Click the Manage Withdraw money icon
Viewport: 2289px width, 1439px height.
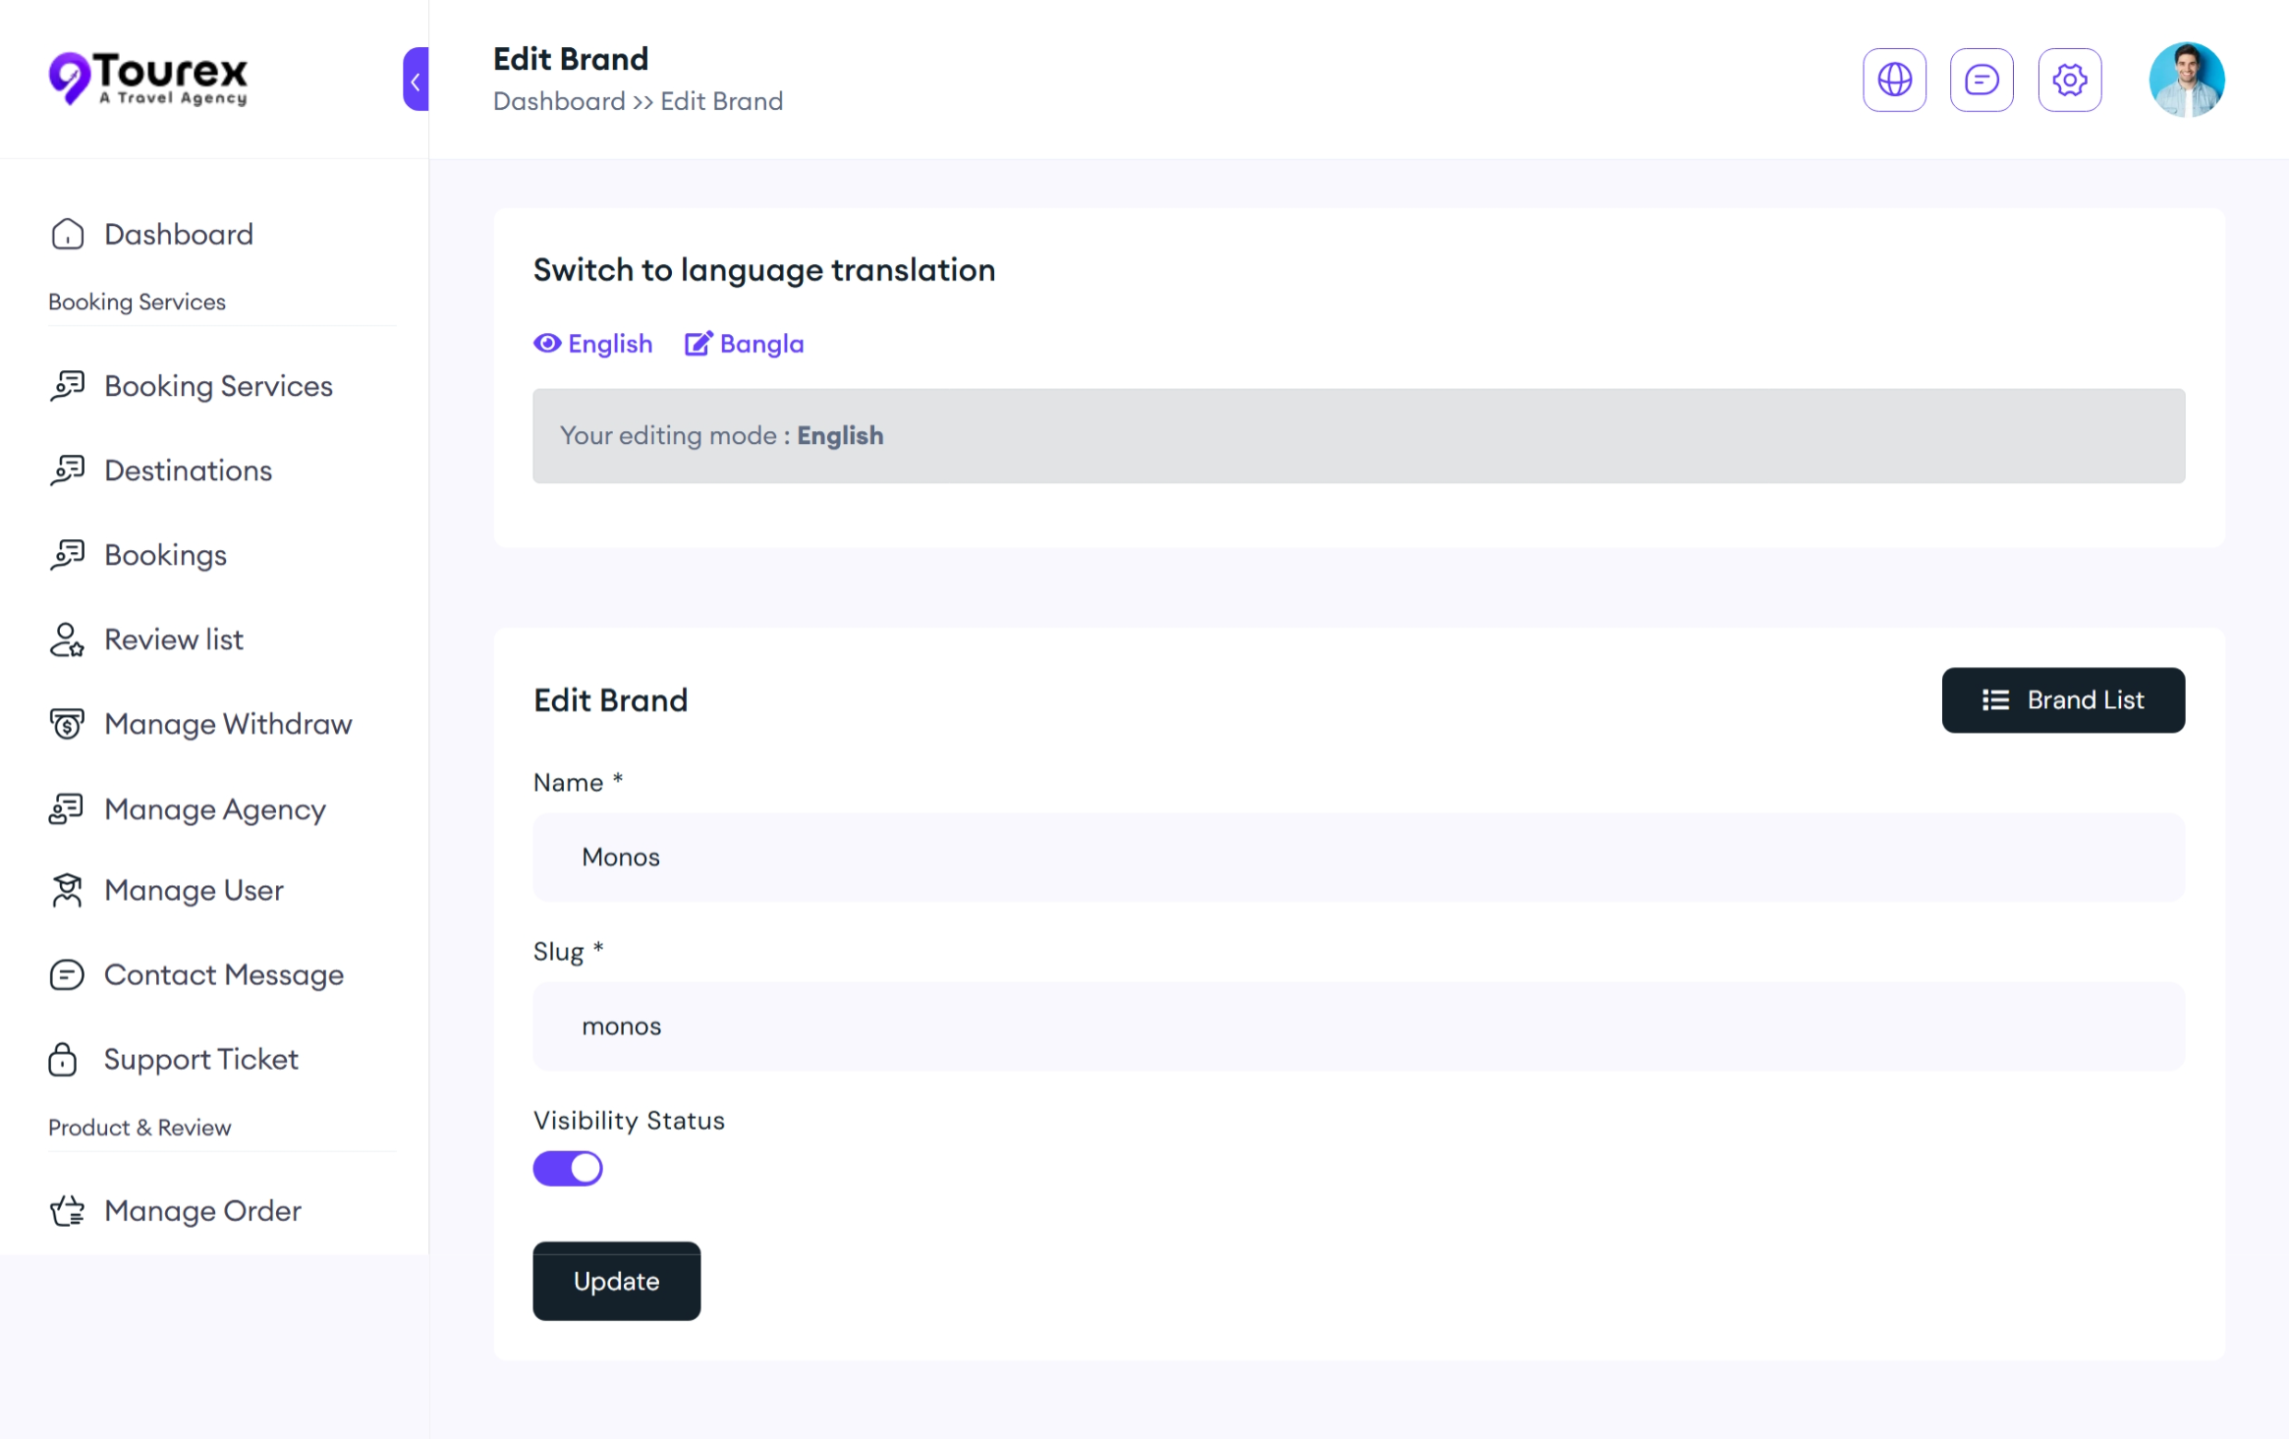coord(67,724)
